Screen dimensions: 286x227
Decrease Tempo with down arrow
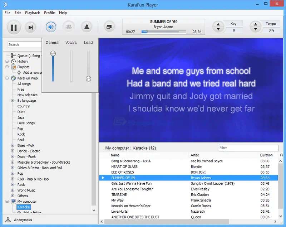[255, 29]
